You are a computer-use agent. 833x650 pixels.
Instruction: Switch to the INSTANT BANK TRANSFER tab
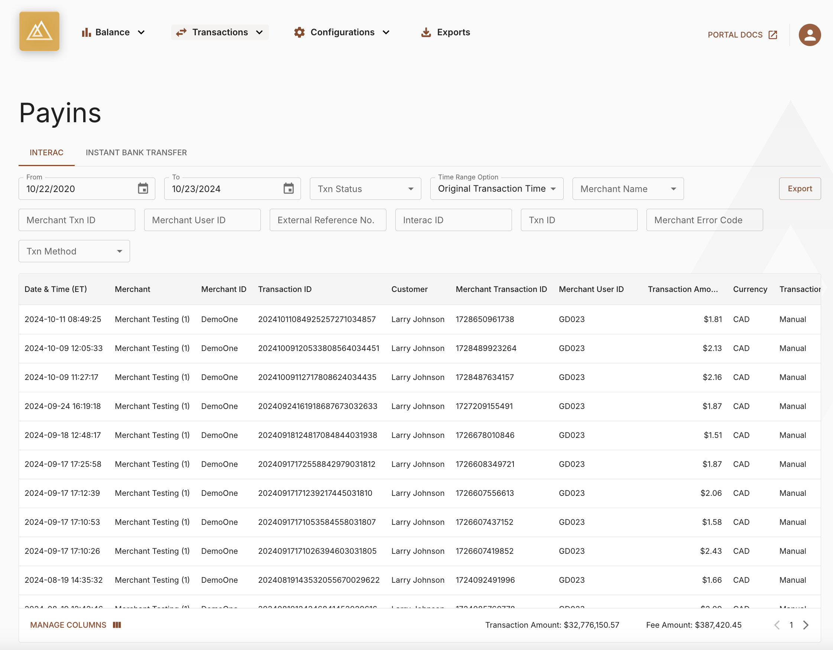click(136, 152)
